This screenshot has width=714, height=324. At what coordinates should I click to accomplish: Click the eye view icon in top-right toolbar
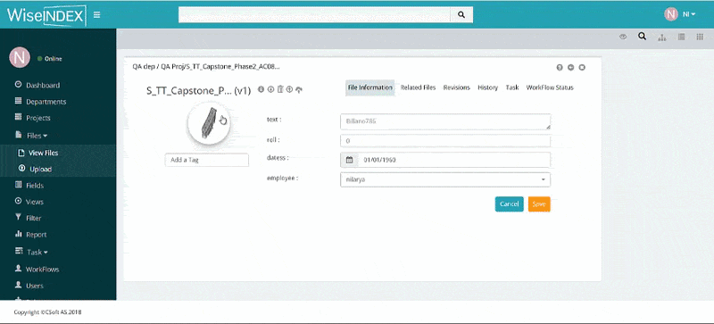(623, 37)
